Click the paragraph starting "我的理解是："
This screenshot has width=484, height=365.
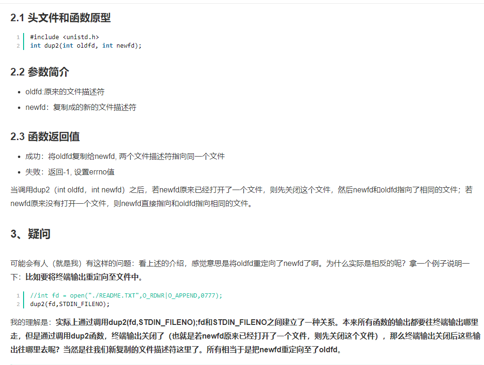(x=245, y=336)
